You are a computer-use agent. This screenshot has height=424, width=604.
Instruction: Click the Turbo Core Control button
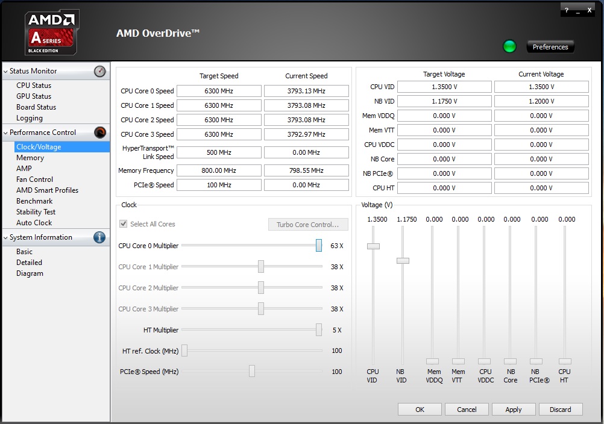(308, 224)
